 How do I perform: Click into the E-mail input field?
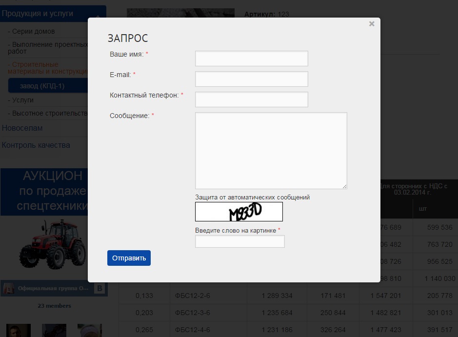[x=252, y=79]
